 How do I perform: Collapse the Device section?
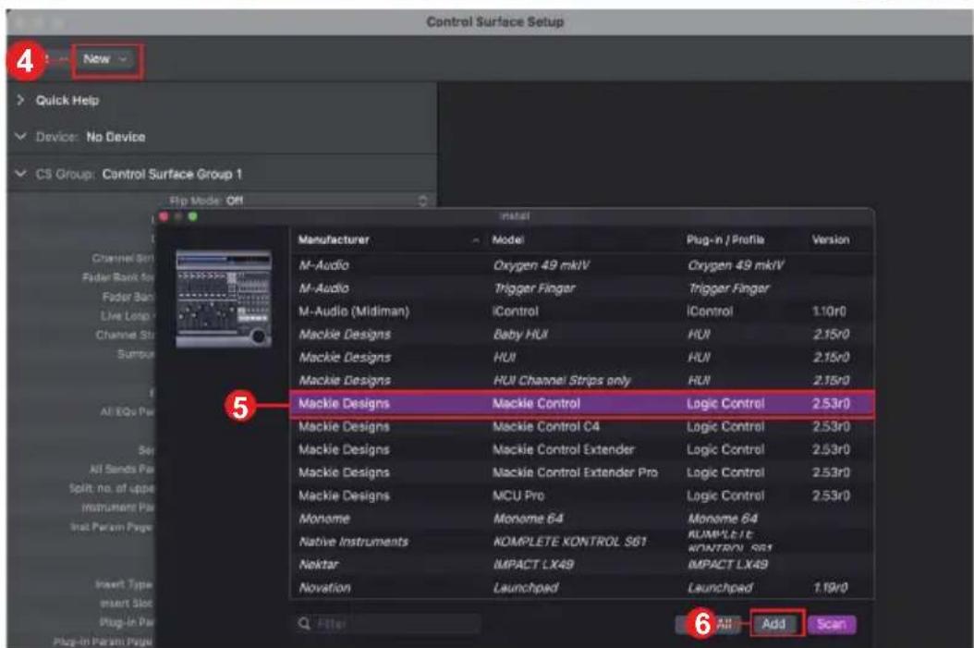[x=20, y=137]
